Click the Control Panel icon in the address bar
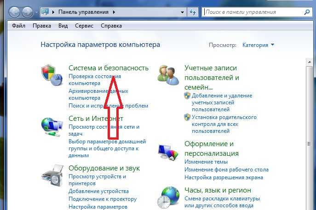The width and height of the screenshot is (316, 210). (45, 12)
